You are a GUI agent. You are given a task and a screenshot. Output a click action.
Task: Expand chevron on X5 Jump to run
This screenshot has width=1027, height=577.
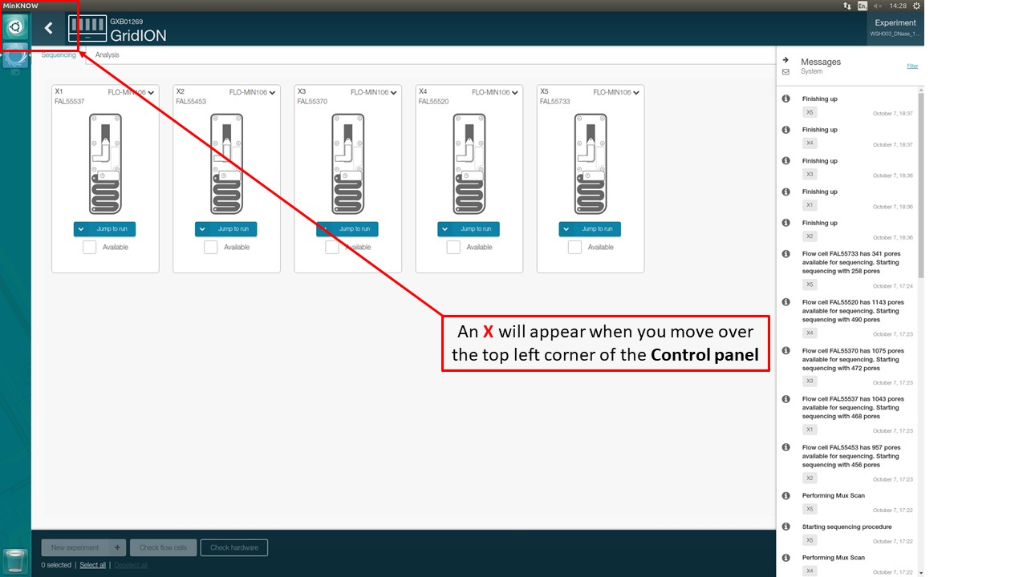tap(566, 228)
